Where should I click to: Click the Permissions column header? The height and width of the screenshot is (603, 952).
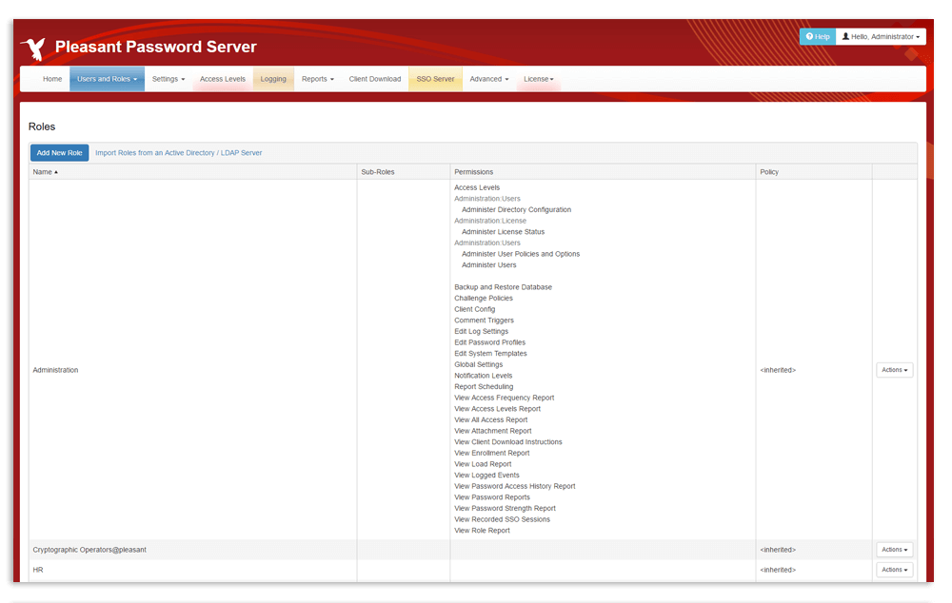pyautogui.click(x=473, y=172)
